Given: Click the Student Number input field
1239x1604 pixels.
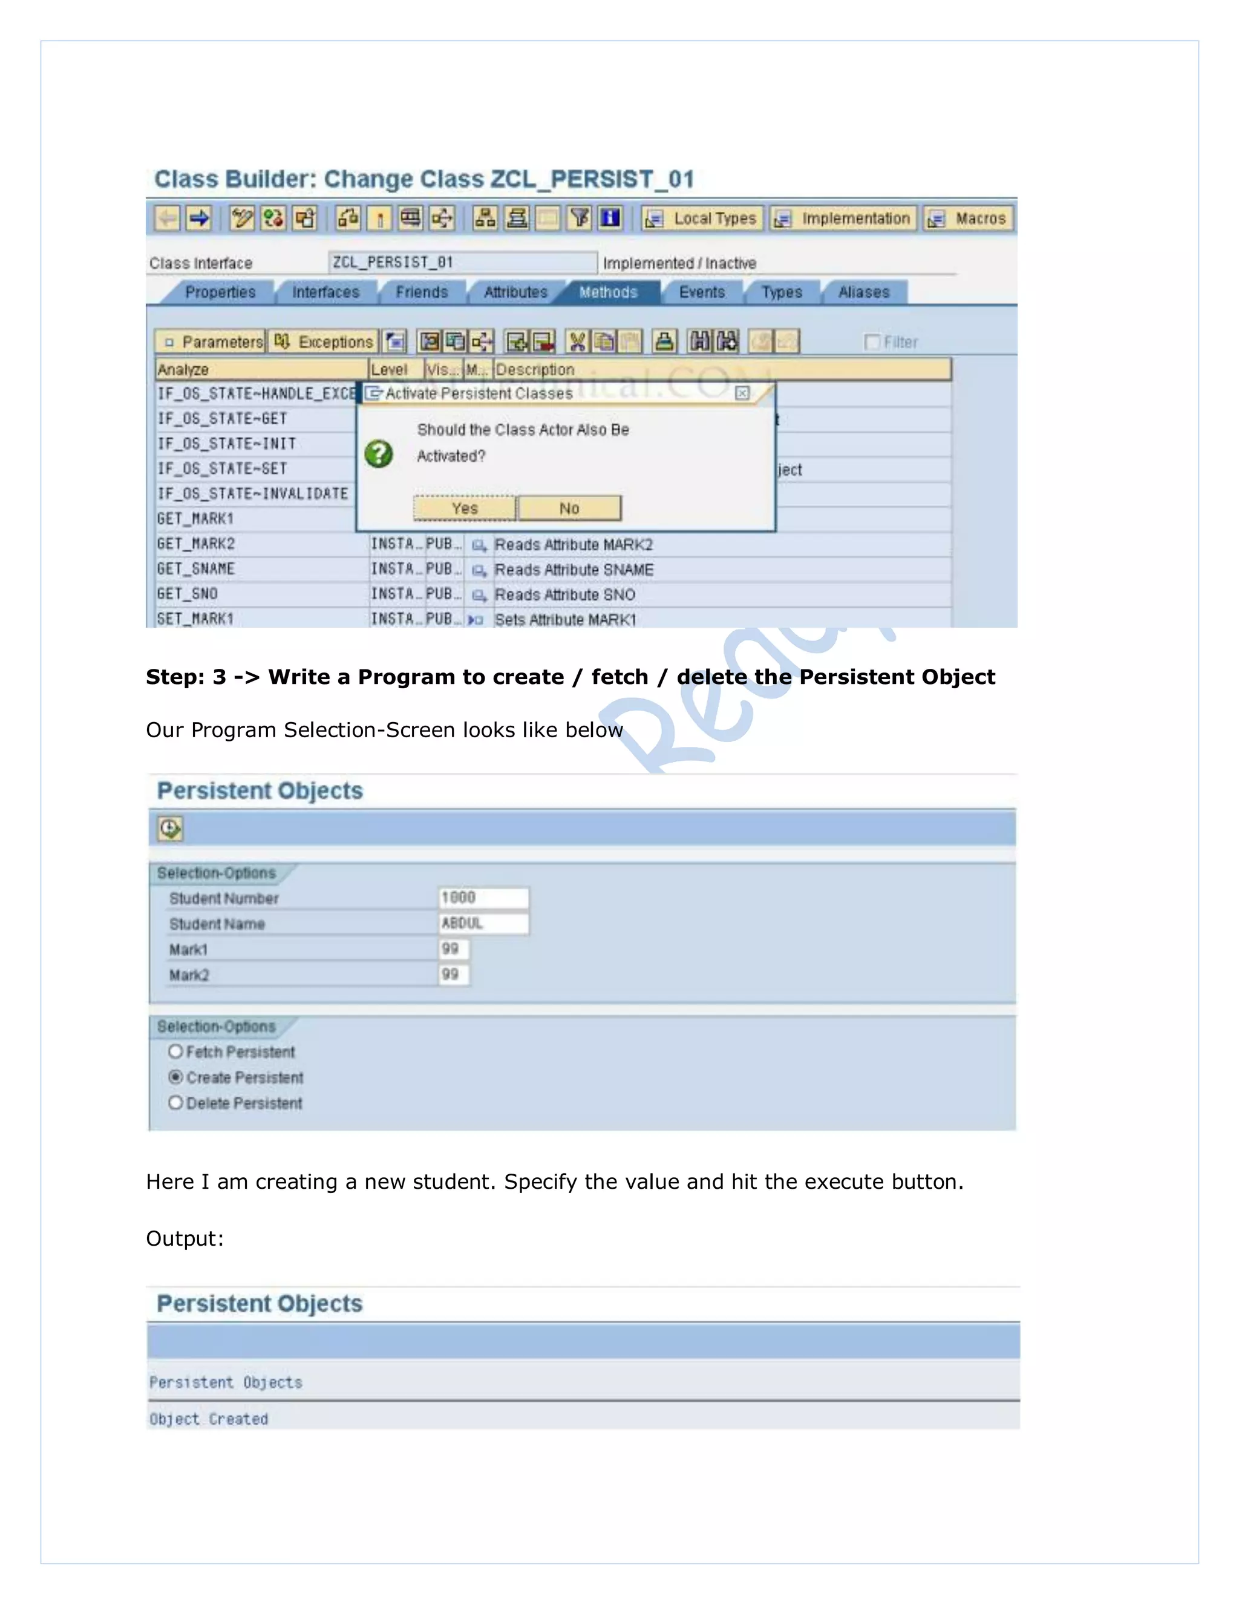Looking at the screenshot, I should click(x=484, y=898).
